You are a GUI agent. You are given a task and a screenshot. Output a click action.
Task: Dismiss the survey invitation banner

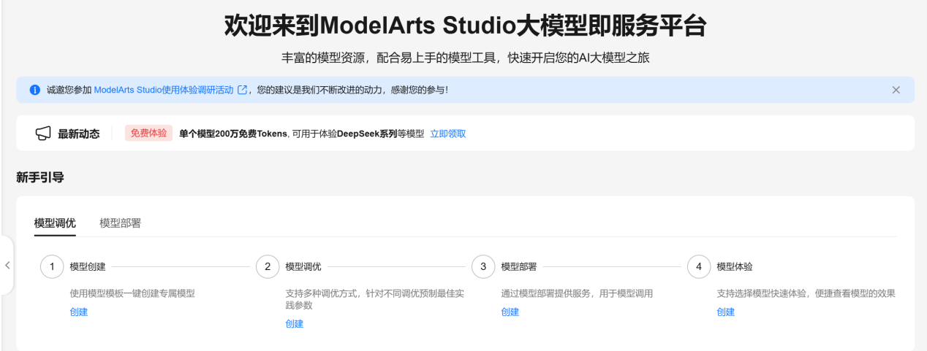click(896, 90)
